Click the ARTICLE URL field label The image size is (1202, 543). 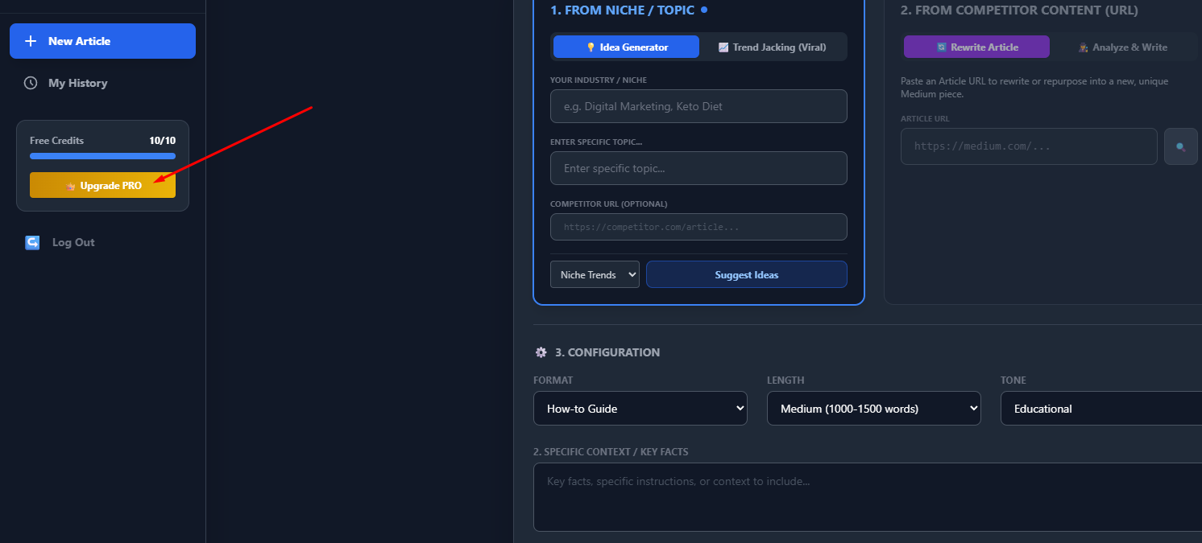926,119
